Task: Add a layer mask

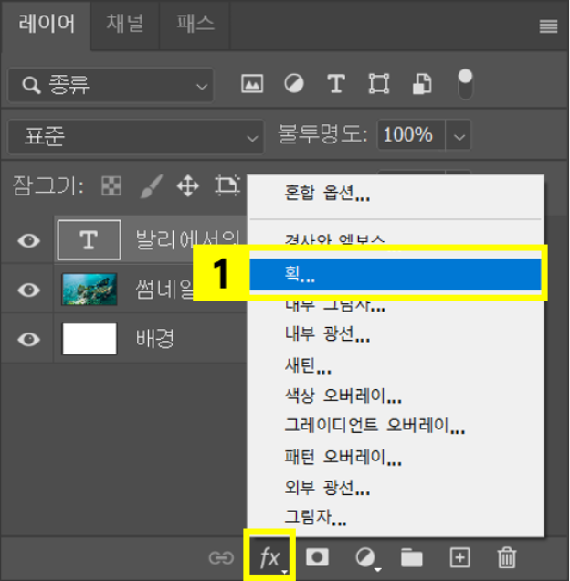Action: point(317,557)
